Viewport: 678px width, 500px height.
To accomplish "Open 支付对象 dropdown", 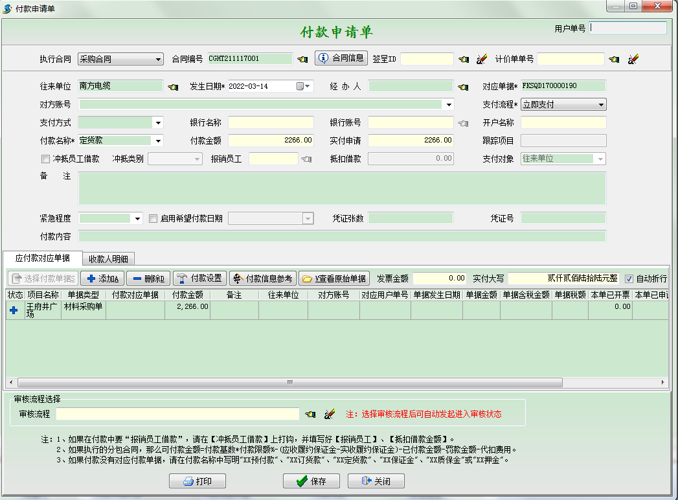I will 600,159.
